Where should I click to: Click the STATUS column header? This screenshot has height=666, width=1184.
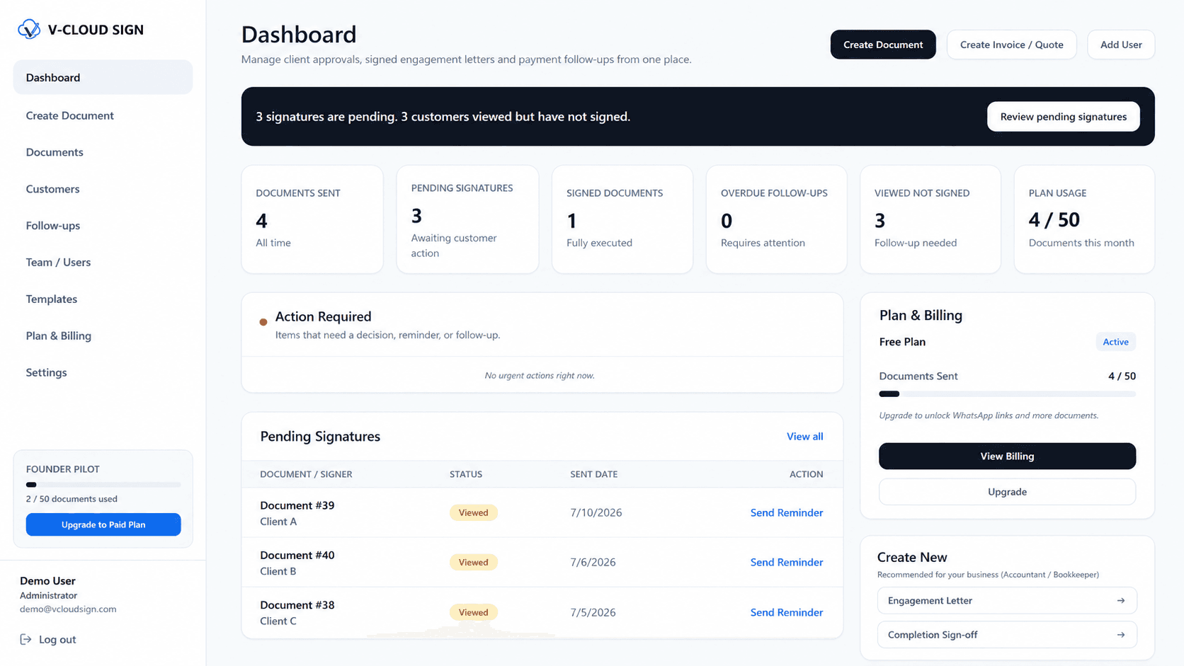pos(466,474)
